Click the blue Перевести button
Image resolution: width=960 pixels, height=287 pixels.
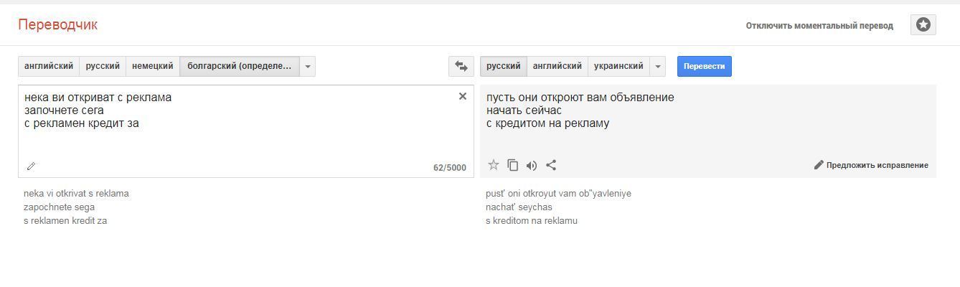click(x=704, y=66)
